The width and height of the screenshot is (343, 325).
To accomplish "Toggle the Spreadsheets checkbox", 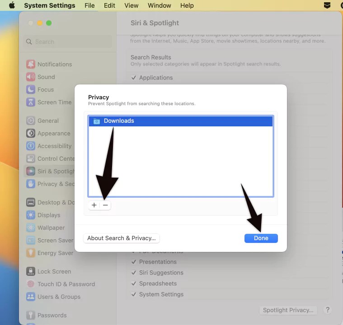I will pos(134,283).
